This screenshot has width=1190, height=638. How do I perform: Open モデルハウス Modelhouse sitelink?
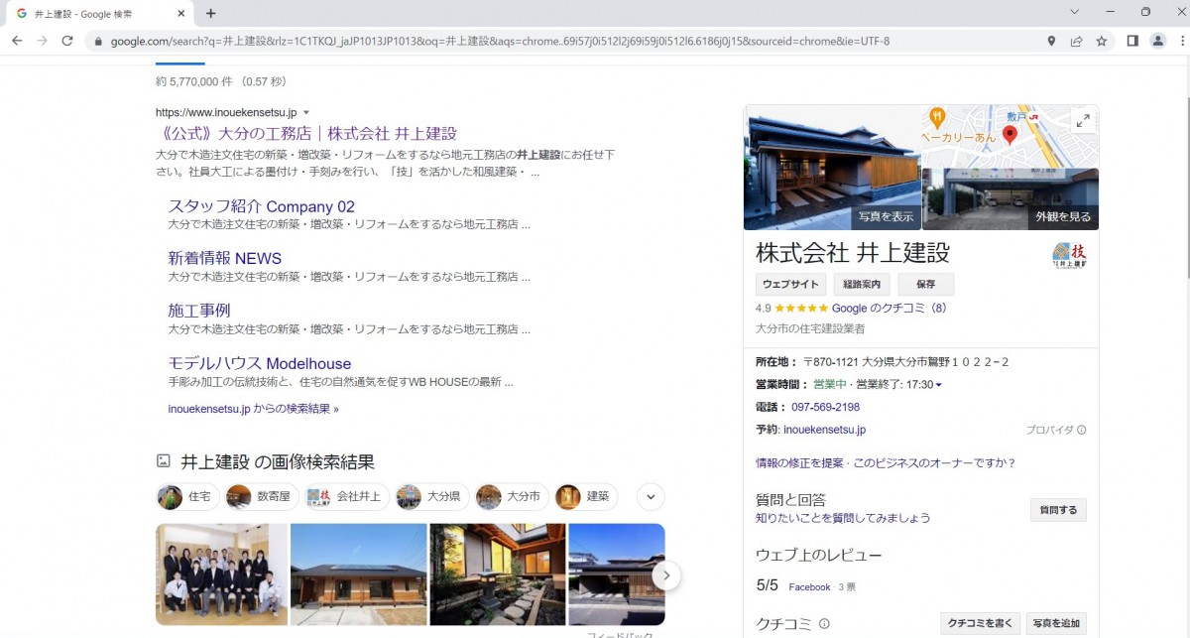tap(260, 363)
